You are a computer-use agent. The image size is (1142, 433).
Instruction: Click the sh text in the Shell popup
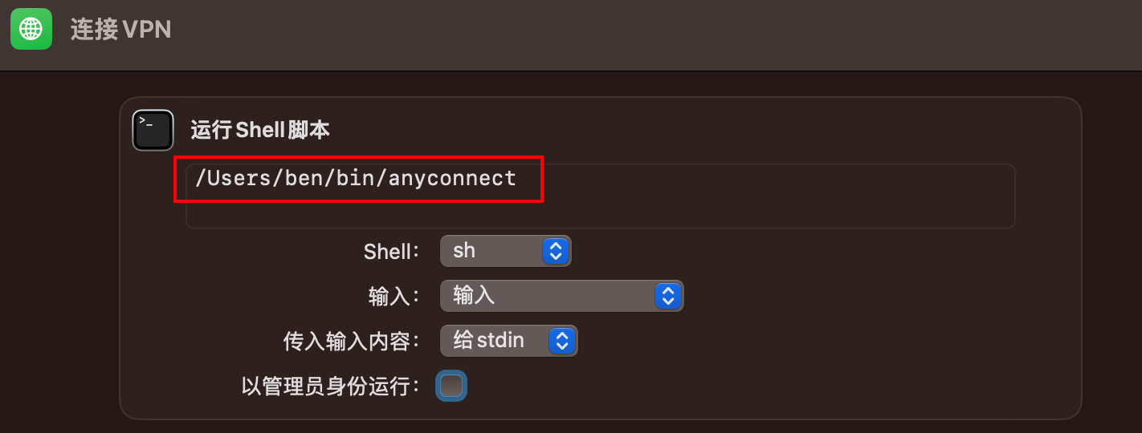coord(464,250)
